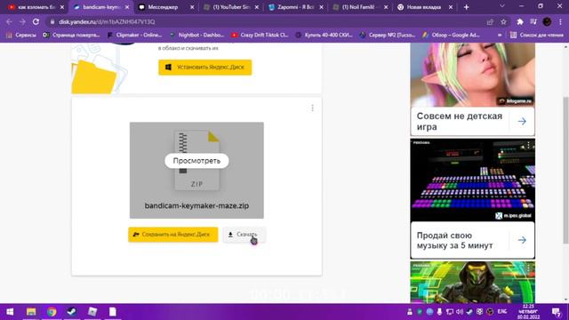The height and width of the screenshot is (320, 569).
Task: Switch to the Новая вкладка tab
Action: pos(423,7)
